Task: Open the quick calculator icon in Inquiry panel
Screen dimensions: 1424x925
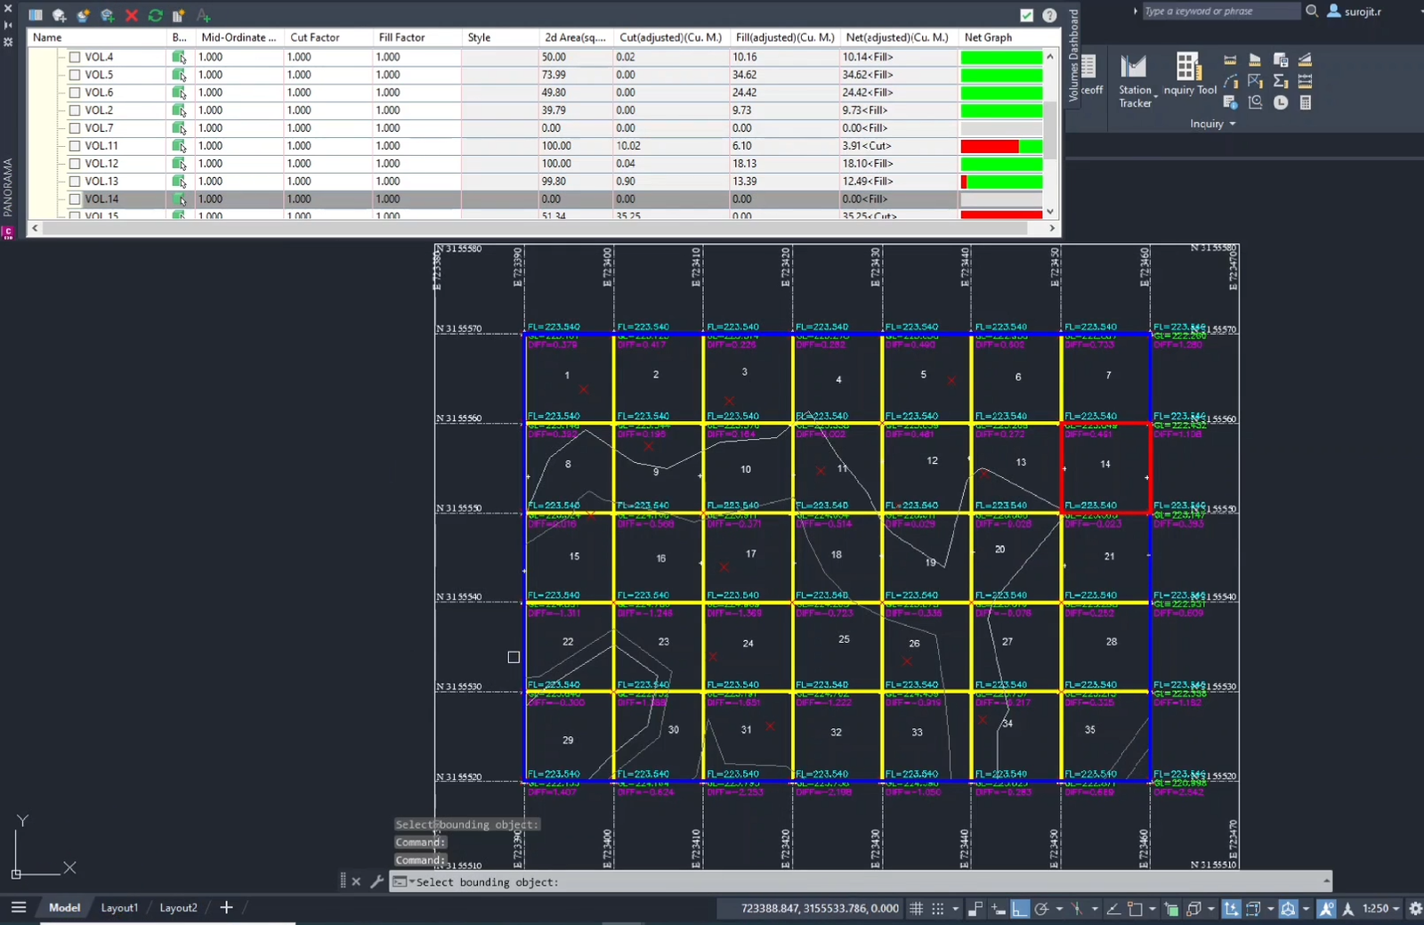Action: point(1306,102)
